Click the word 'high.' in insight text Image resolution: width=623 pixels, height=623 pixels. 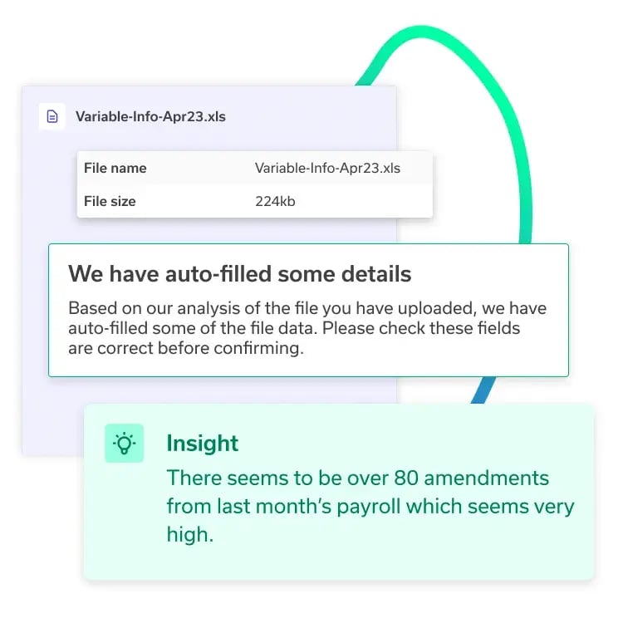click(x=189, y=535)
